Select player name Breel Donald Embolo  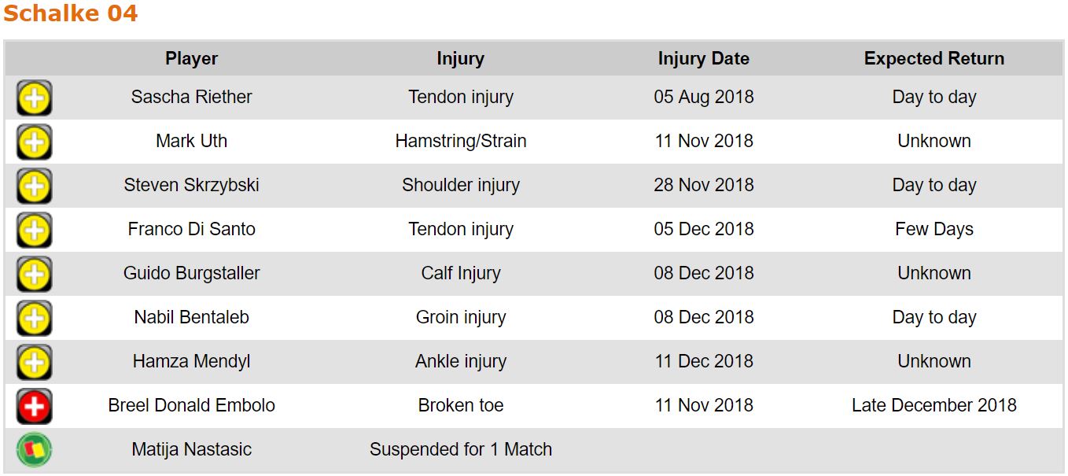191,406
